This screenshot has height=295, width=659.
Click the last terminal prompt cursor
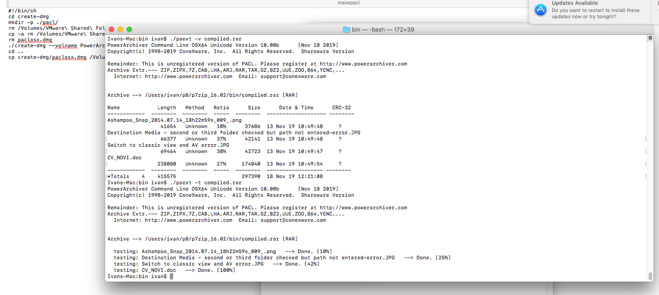171,276
